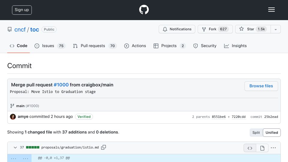Display the source diff code icon
Screen dimensions: 288x162
[x=250, y=148]
